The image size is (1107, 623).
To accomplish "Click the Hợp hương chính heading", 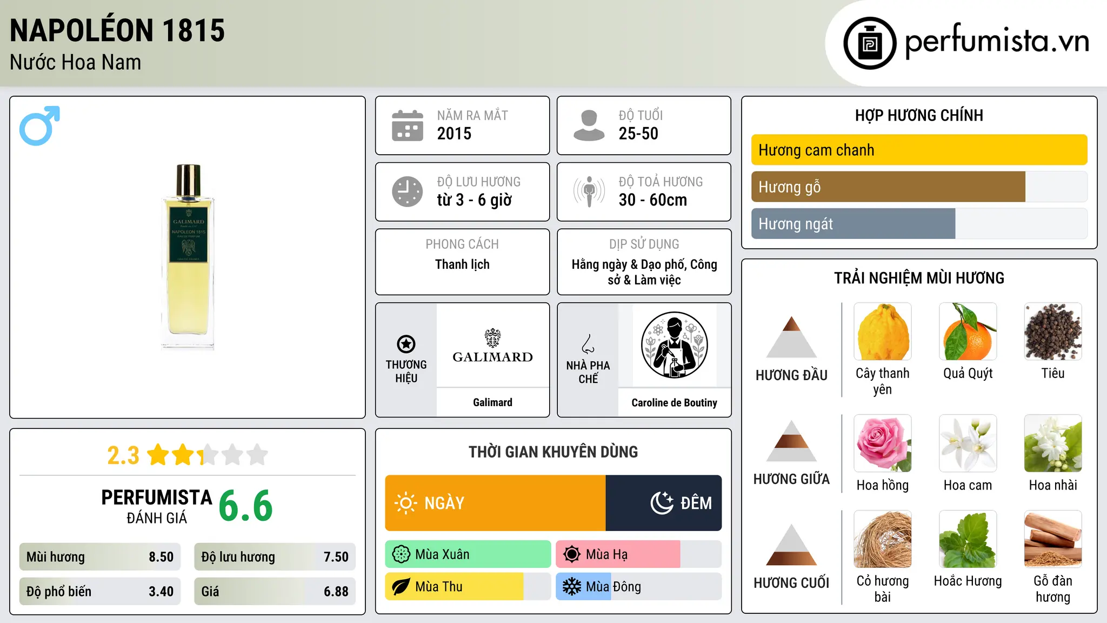I will pyautogui.click(x=919, y=115).
